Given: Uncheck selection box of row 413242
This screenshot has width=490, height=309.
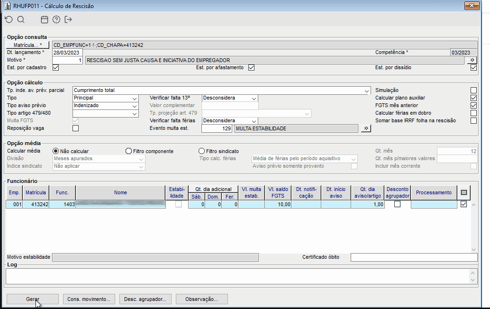Looking at the screenshot, I should coord(464,204).
